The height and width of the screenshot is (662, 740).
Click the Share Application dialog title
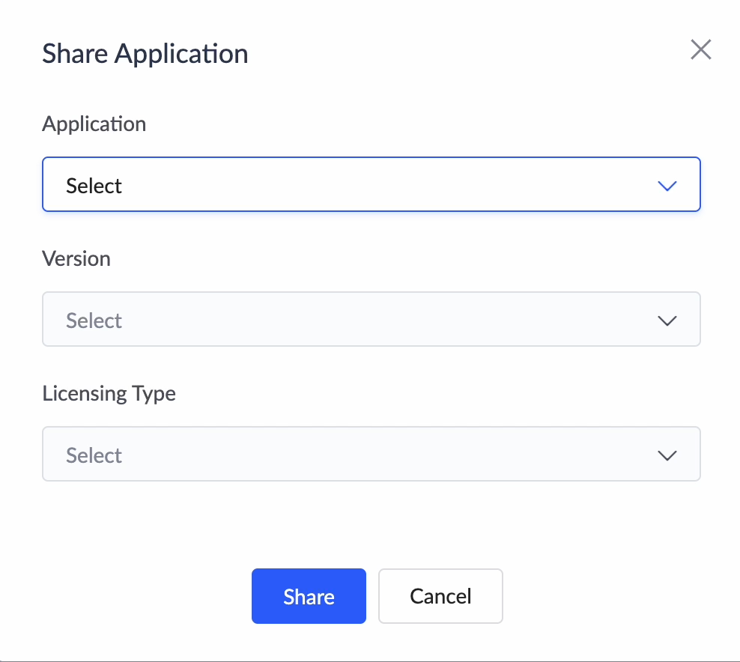tap(145, 54)
